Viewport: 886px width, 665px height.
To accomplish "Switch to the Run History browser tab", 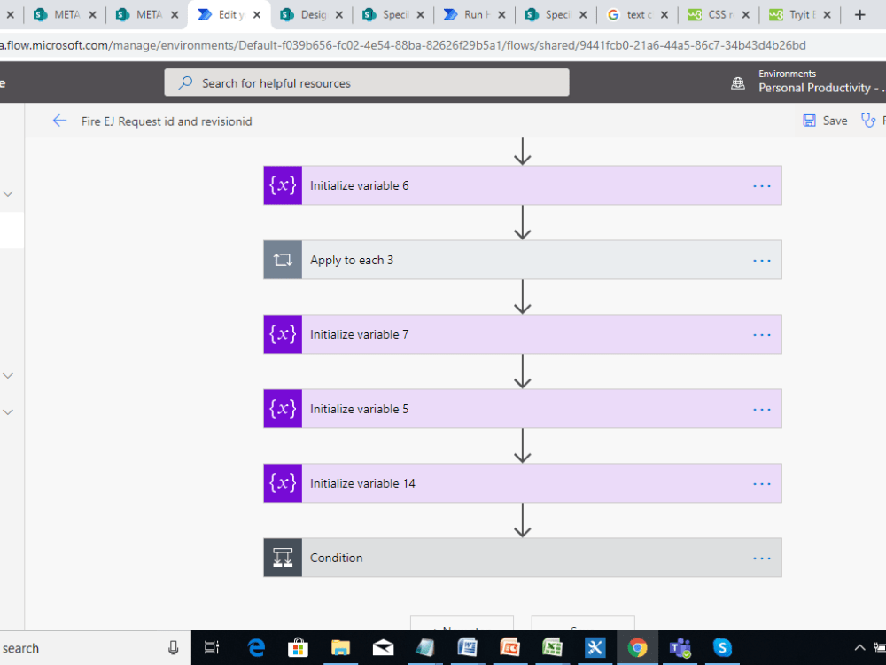I will [x=470, y=14].
